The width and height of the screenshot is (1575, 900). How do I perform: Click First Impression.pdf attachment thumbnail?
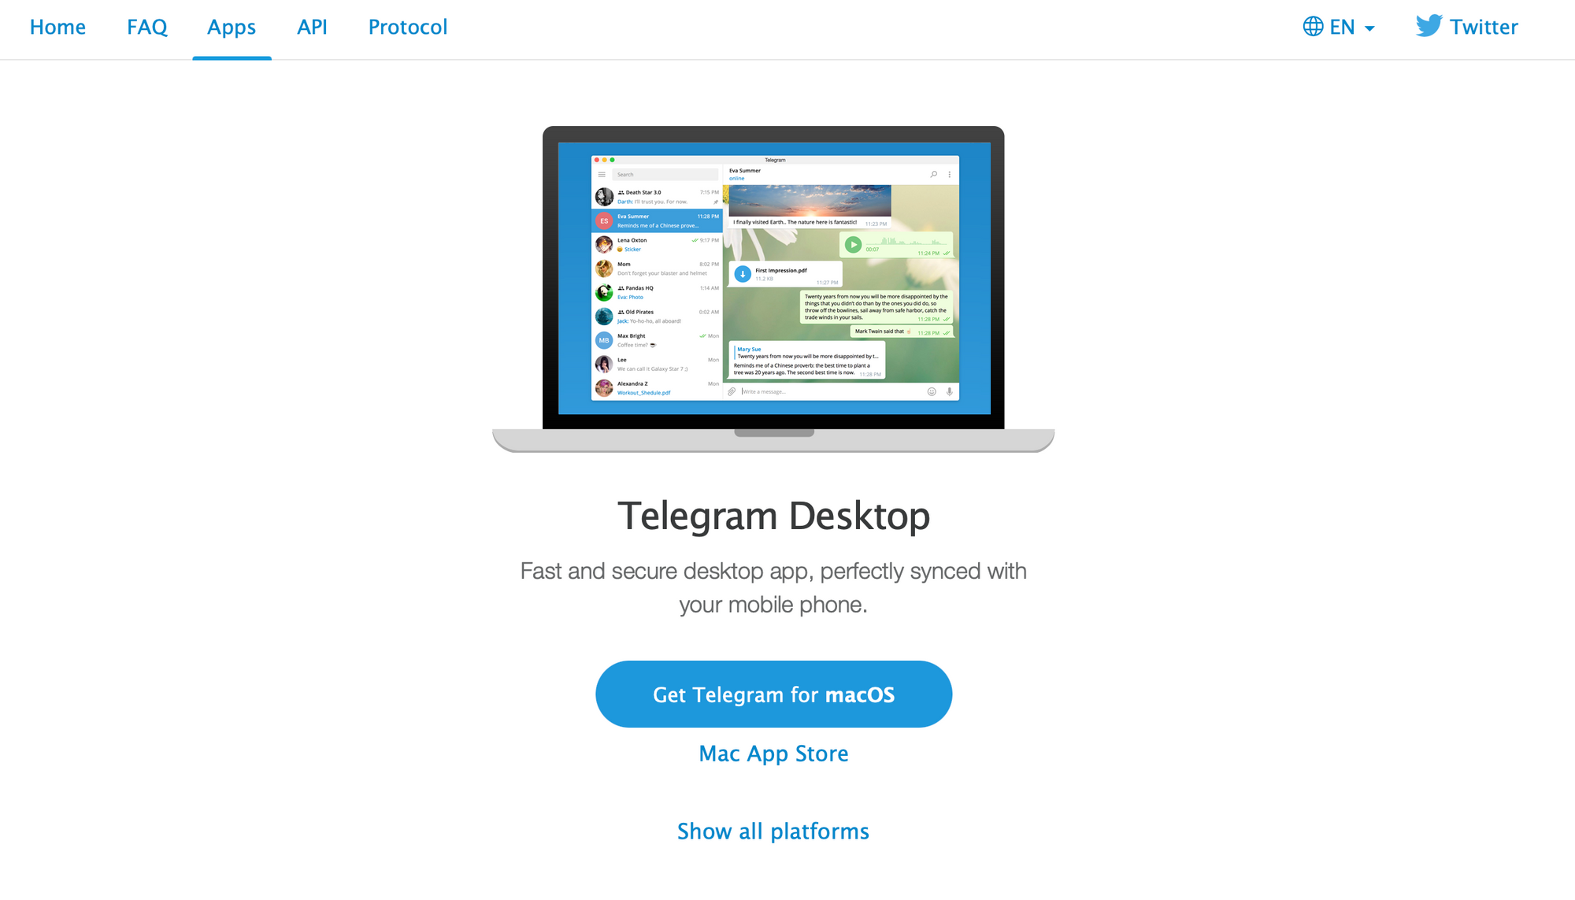741,272
